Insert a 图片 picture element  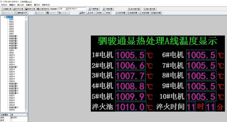[82, 13]
